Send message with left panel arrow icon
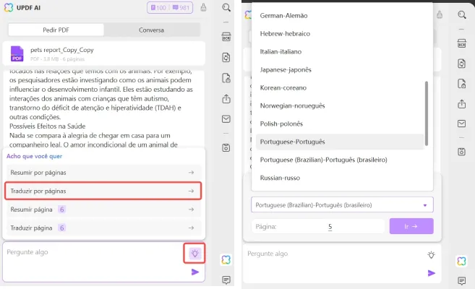 tap(195, 272)
